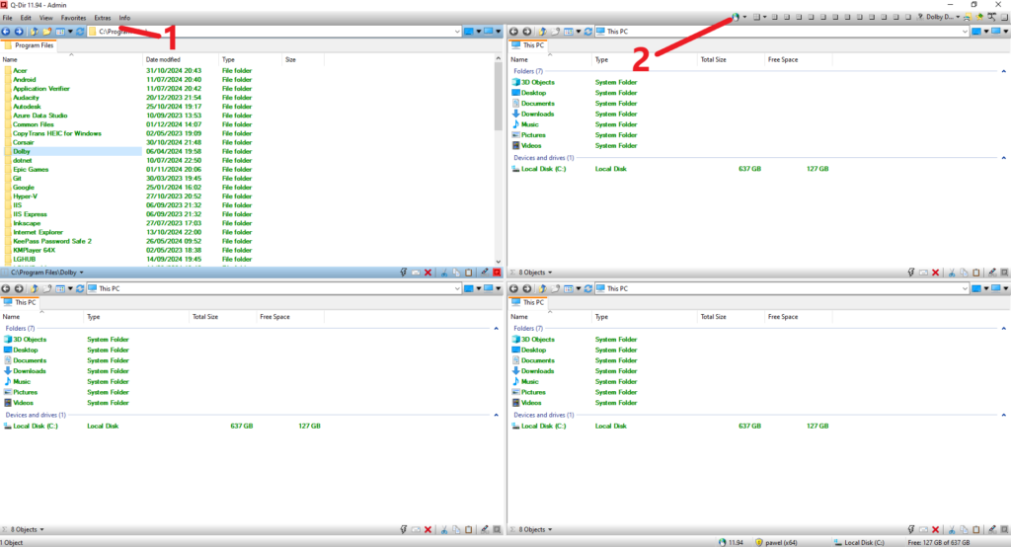Refresh the top-left Program Files pane
This screenshot has width=1011, height=547.
point(80,32)
